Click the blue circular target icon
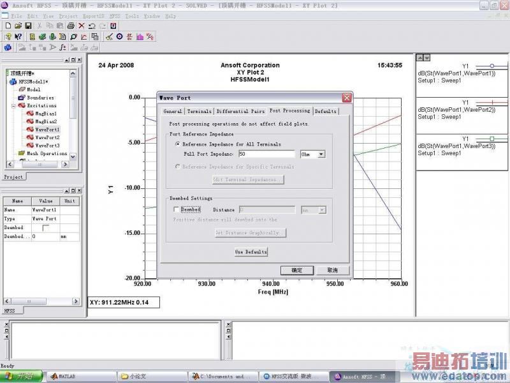 120,37
